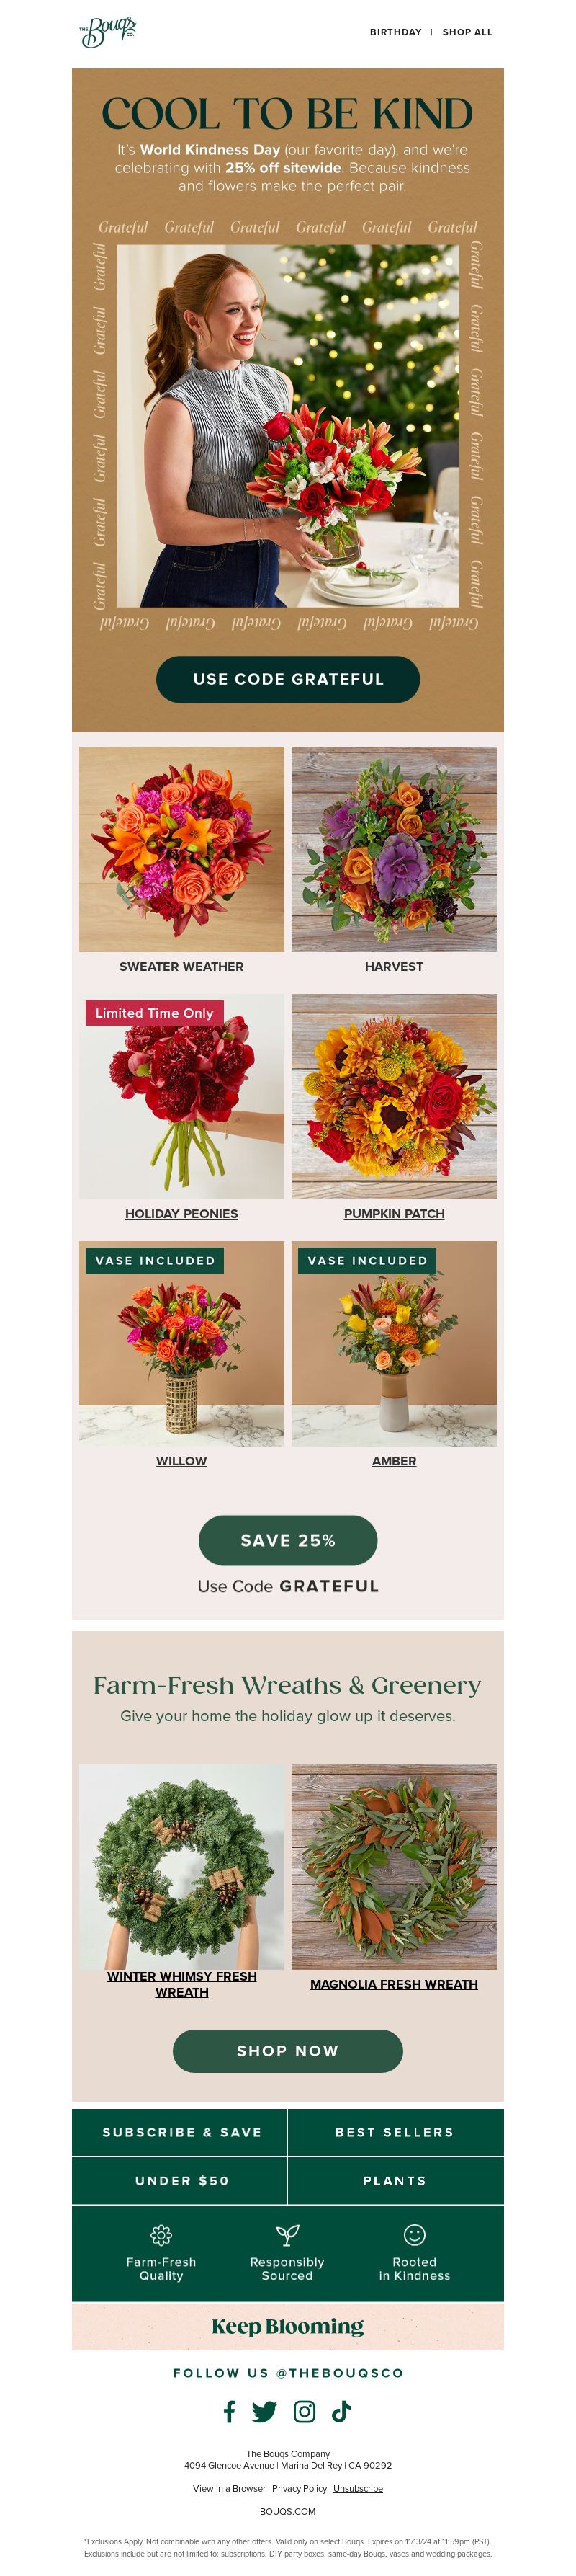Select the Holiday Peonies product image

[x=181, y=1096]
